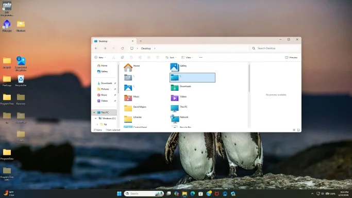
Task: Select the Gallery item in file list
Action: pos(178,67)
